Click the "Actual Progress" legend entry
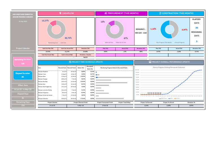Viewport: 217px width, 153px height. [x=179, y=43]
